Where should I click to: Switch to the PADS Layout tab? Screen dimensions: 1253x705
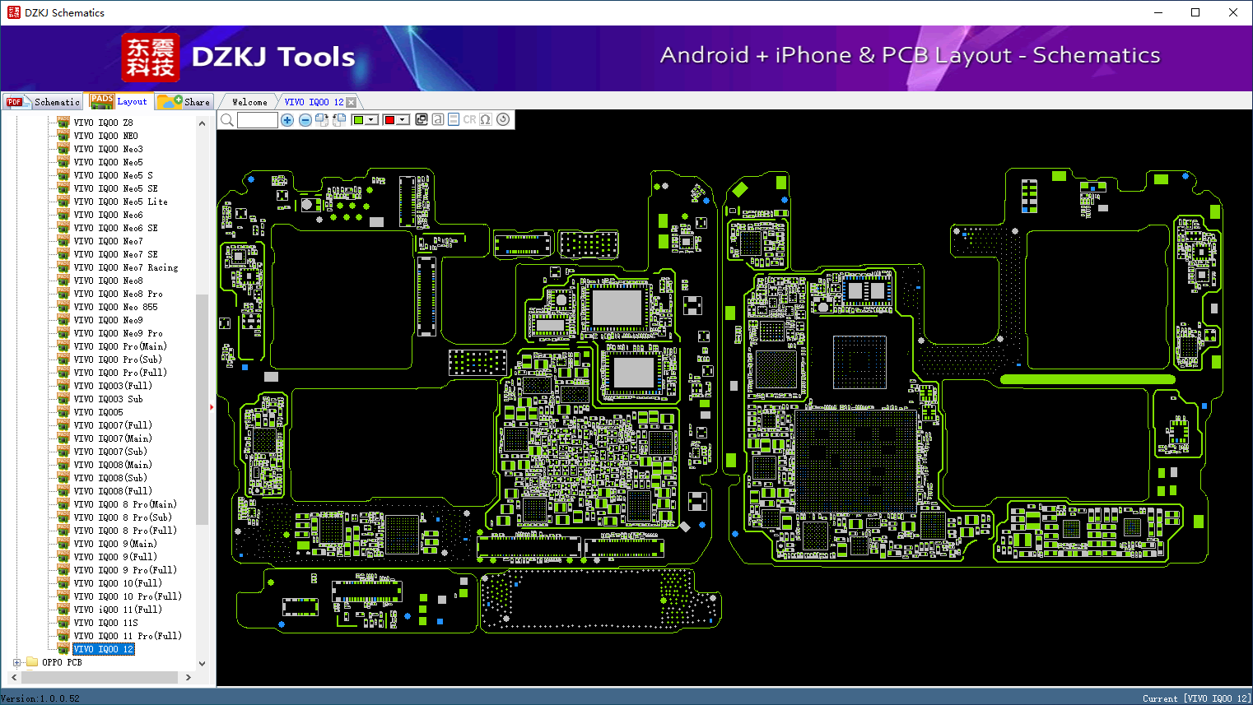(119, 101)
